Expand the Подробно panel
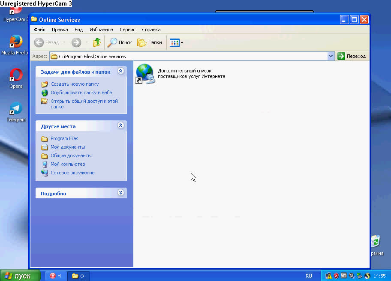 120,193
